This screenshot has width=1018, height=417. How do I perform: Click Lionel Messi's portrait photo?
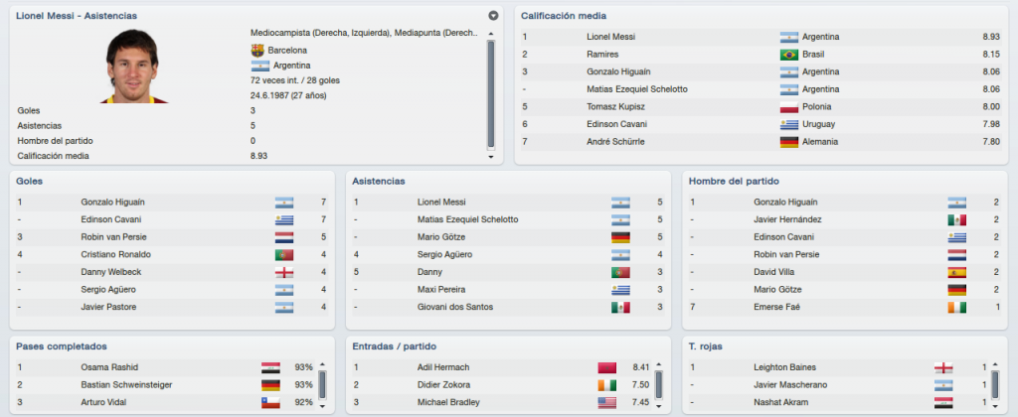point(132,65)
